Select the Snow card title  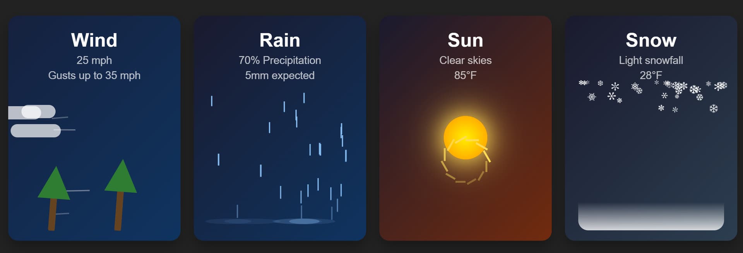pyautogui.click(x=651, y=40)
